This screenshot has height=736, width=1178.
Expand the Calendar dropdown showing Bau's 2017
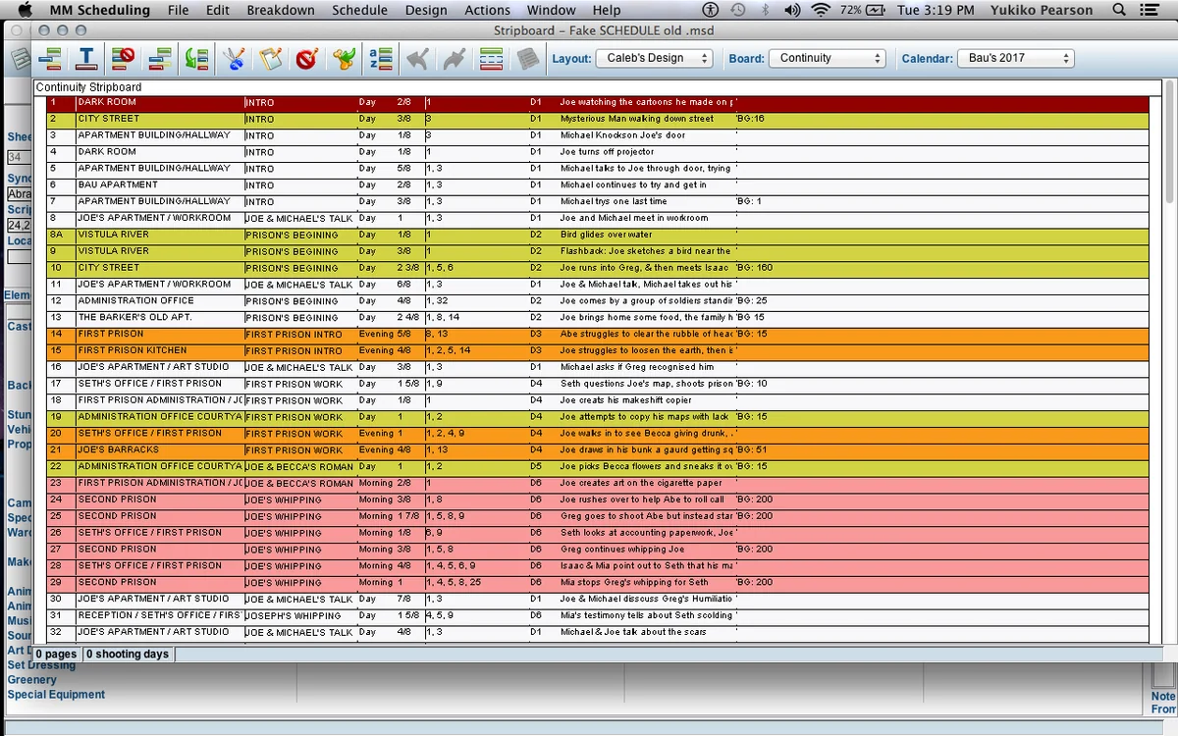[1015, 59]
